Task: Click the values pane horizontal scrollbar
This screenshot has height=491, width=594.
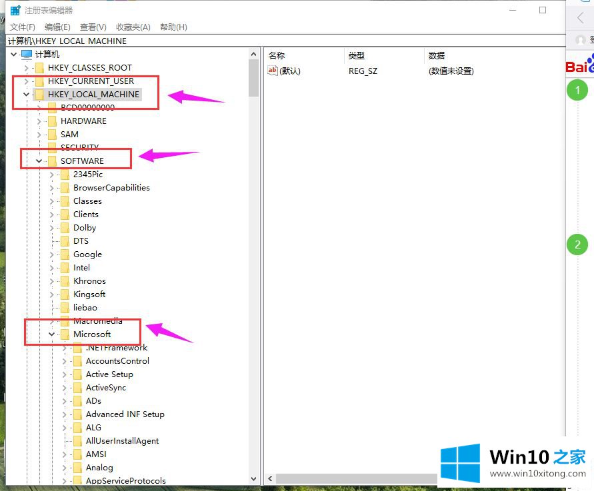Action: coord(356,478)
